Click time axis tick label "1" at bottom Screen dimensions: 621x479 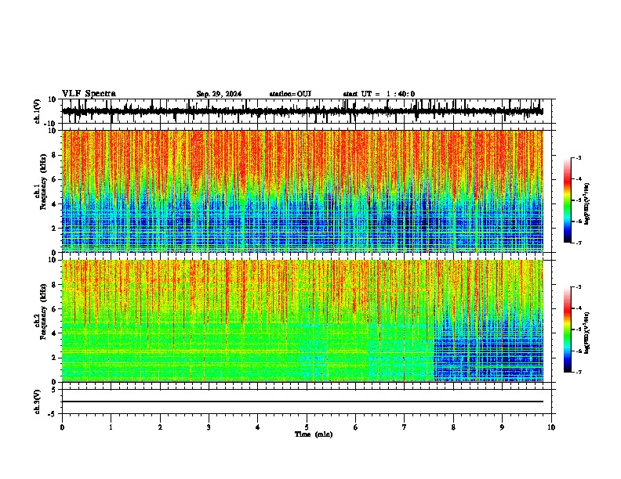pos(111,427)
